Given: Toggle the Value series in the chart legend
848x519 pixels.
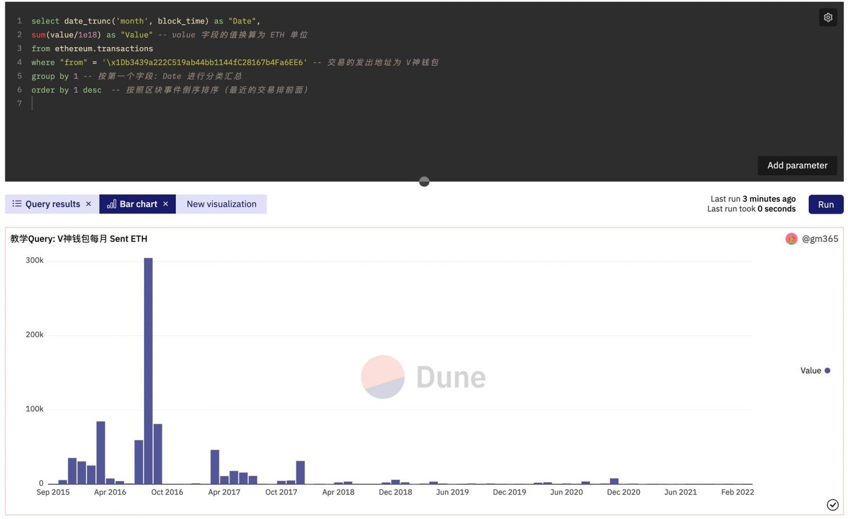Looking at the screenshot, I should point(815,371).
